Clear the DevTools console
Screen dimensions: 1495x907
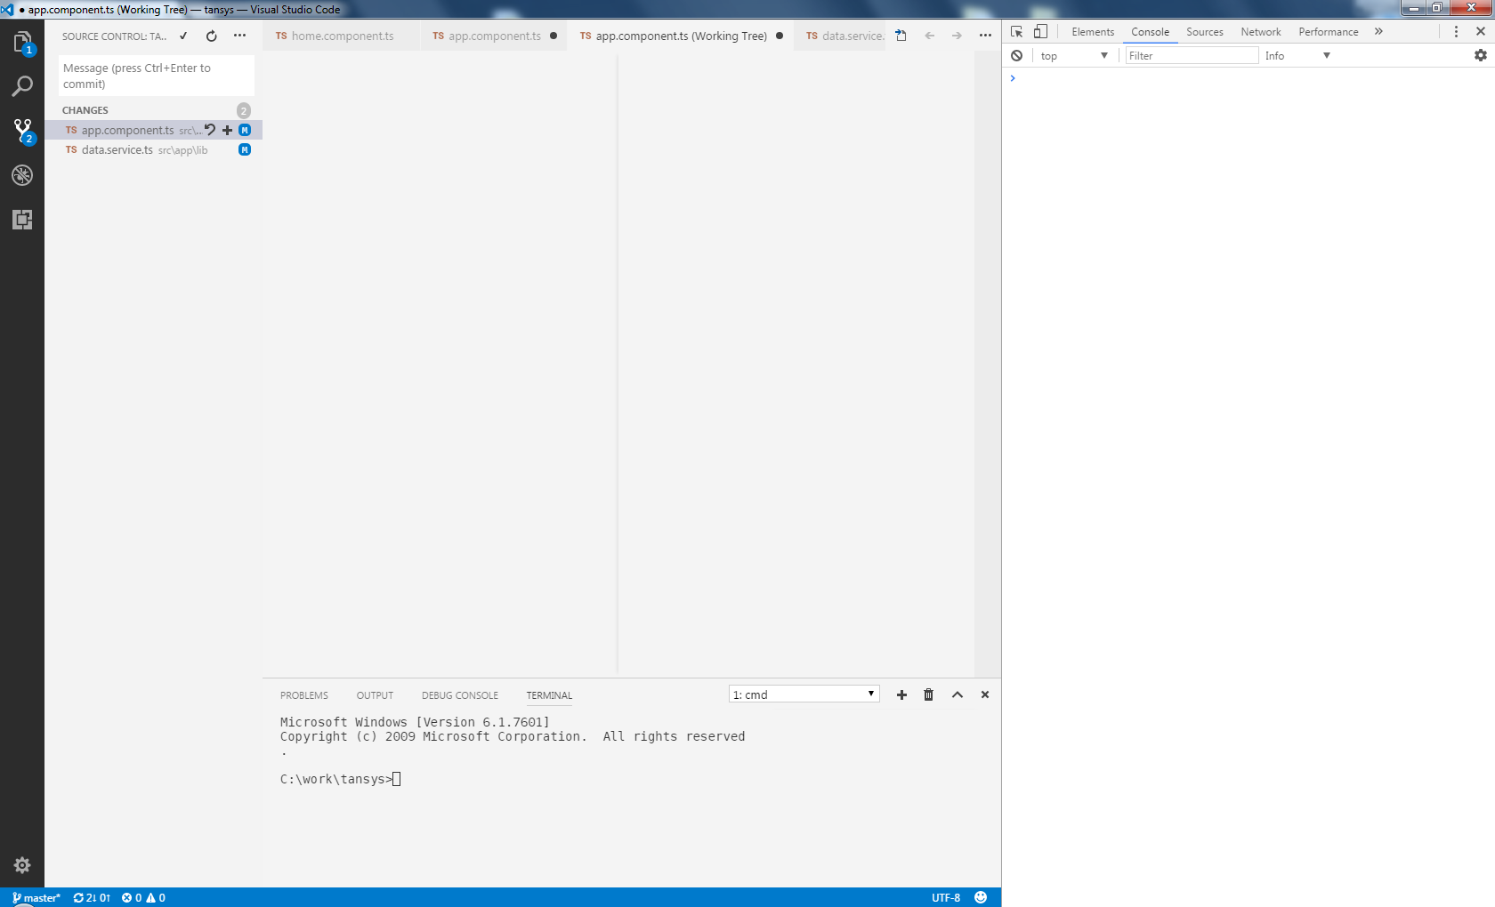(x=1016, y=54)
